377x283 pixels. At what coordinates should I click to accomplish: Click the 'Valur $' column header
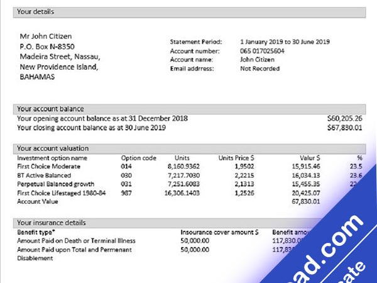(x=310, y=158)
